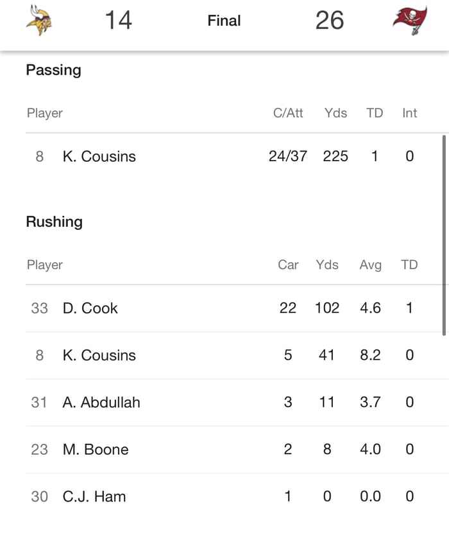Viewport: 449px width, 535px height.
Task: Click the Final game status label
Action: (224, 21)
